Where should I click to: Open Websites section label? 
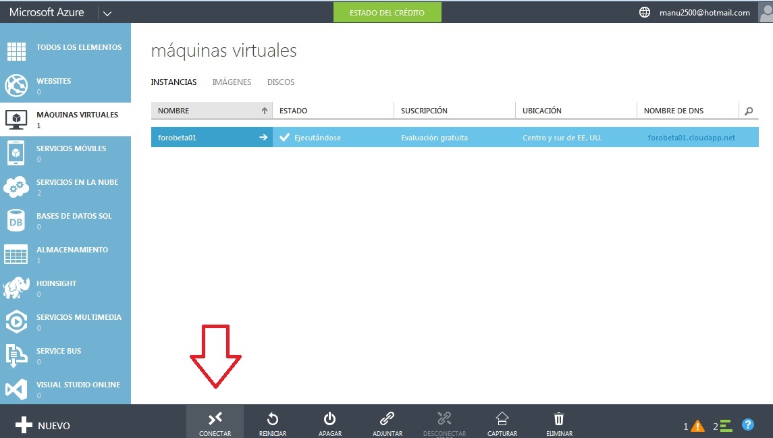pos(54,81)
